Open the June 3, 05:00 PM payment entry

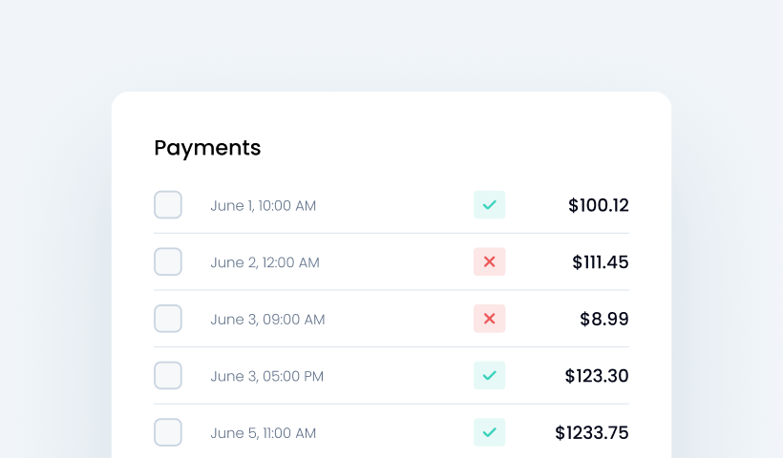click(266, 377)
